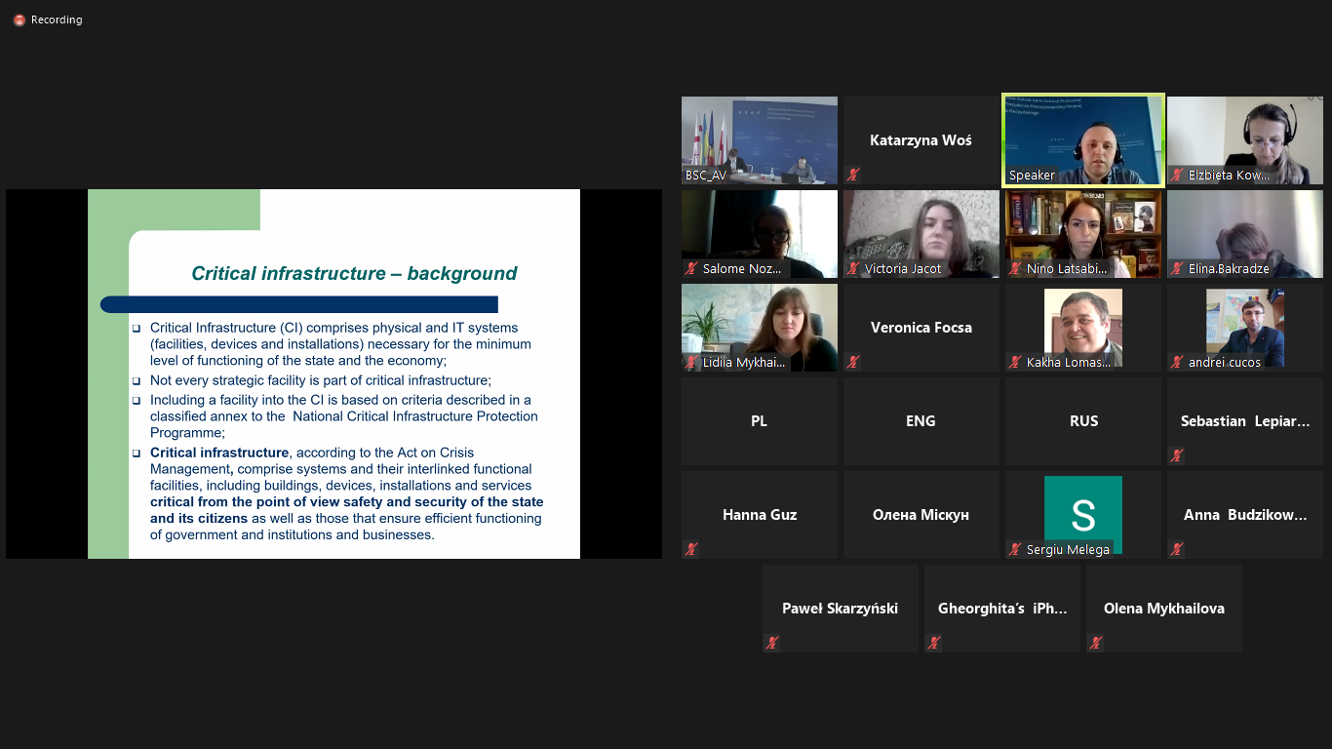This screenshot has width=1332, height=749.
Task: Select the BSC_AV conference room video
Action: (759, 139)
